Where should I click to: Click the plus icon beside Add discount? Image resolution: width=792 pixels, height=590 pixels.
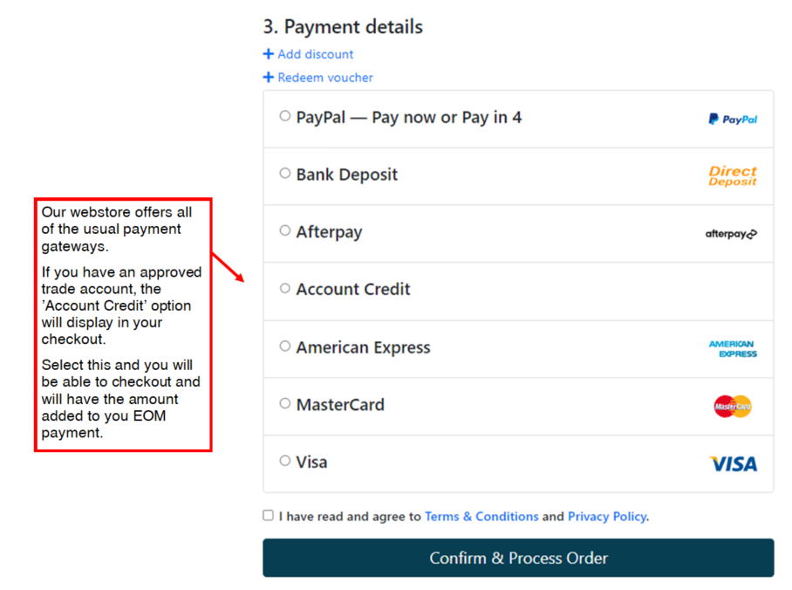(x=268, y=53)
